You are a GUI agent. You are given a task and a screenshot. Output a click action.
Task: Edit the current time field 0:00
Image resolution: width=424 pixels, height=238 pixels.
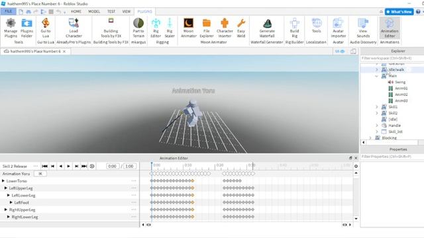coord(112,166)
